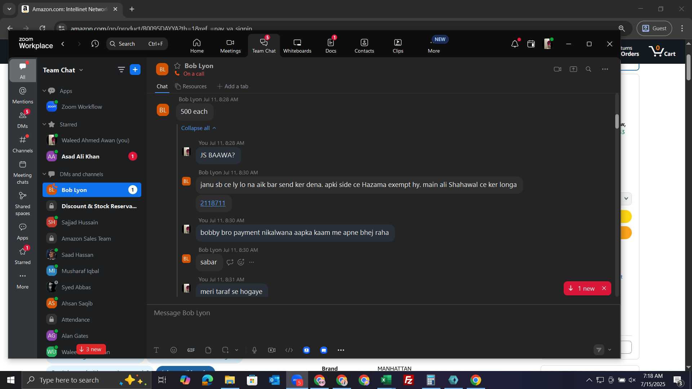Image resolution: width=692 pixels, height=389 pixels.
Task: Switch to Resources tab
Action: (191, 86)
